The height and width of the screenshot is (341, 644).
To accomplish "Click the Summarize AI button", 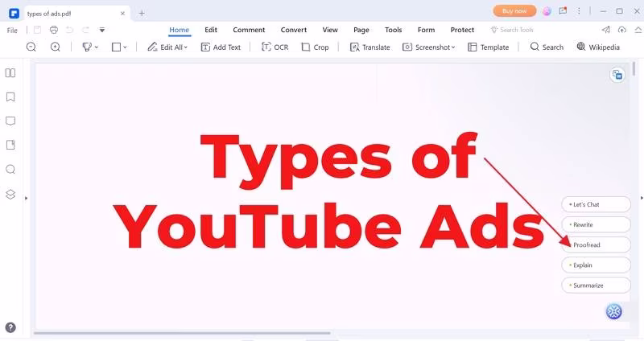I will coord(596,286).
